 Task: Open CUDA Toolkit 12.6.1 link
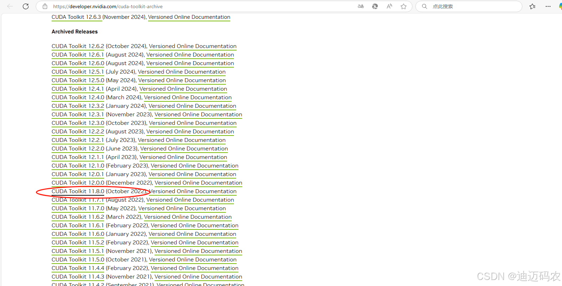[78, 55]
